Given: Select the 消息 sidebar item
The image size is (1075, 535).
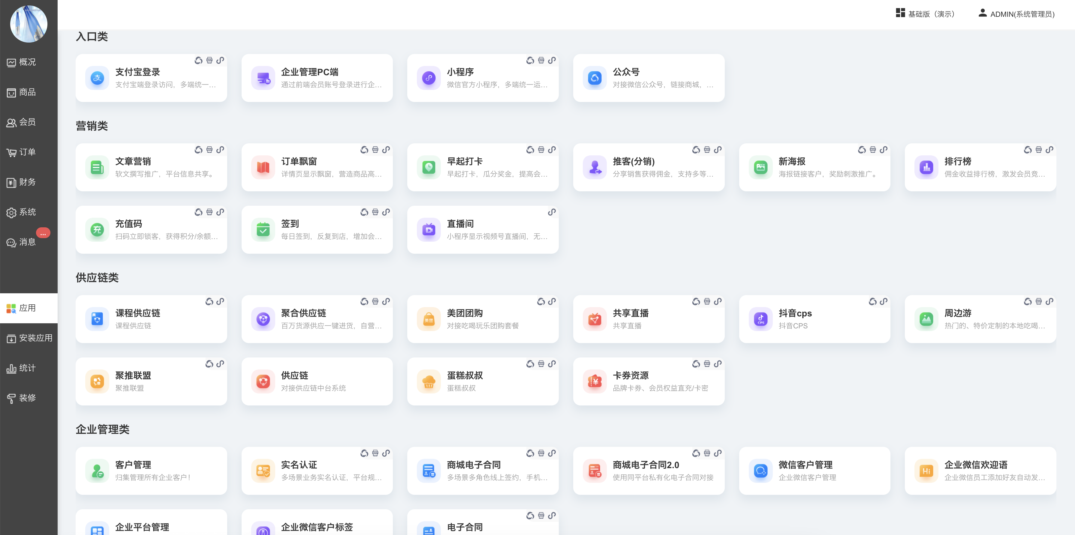Looking at the screenshot, I should tap(27, 242).
